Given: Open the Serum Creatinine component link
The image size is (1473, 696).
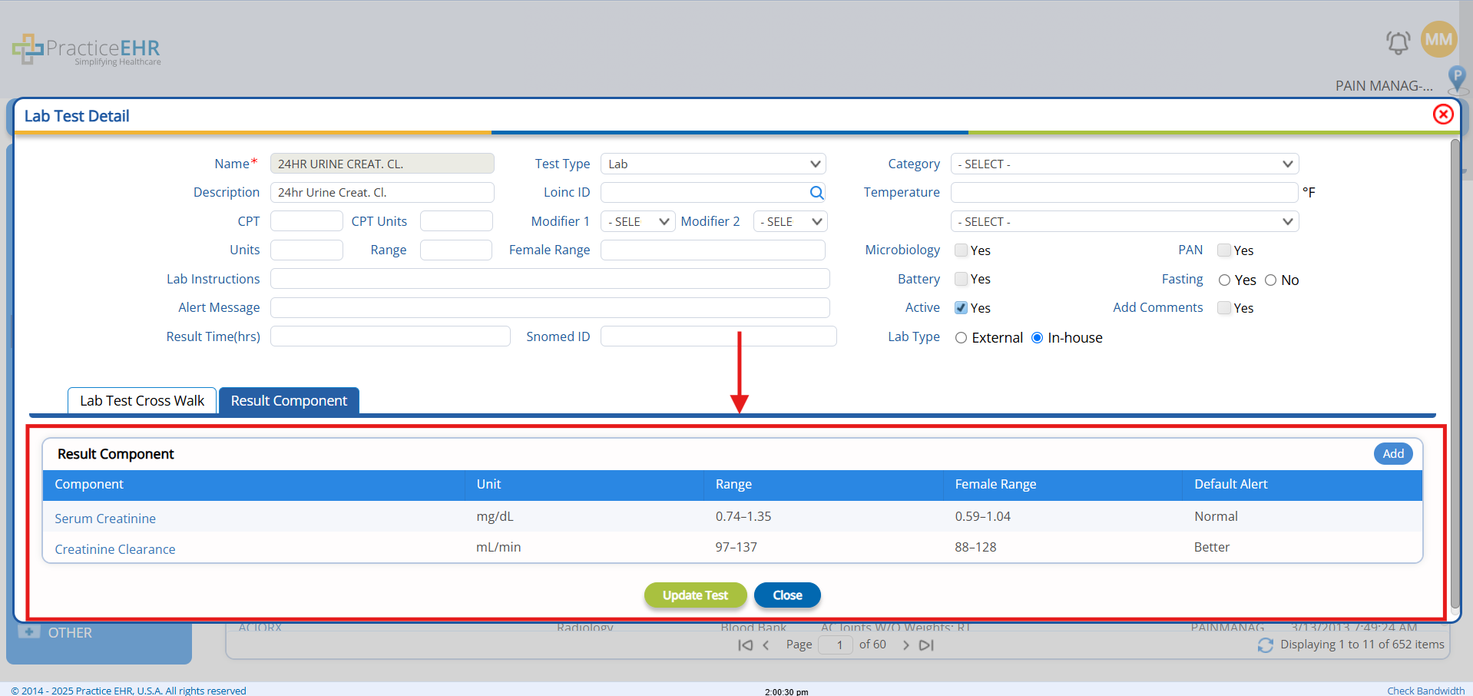Looking at the screenshot, I should tap(105, 519).
